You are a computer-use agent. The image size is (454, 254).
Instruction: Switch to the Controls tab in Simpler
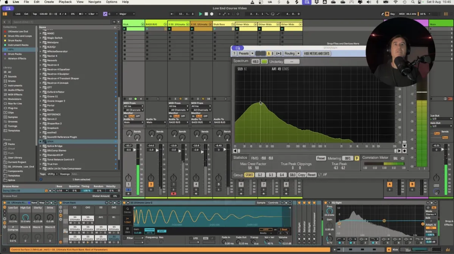(x=273, y=203)
